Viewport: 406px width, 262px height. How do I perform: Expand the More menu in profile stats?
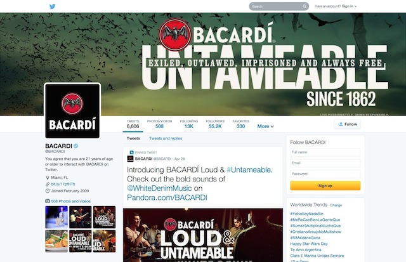(265, 126)
